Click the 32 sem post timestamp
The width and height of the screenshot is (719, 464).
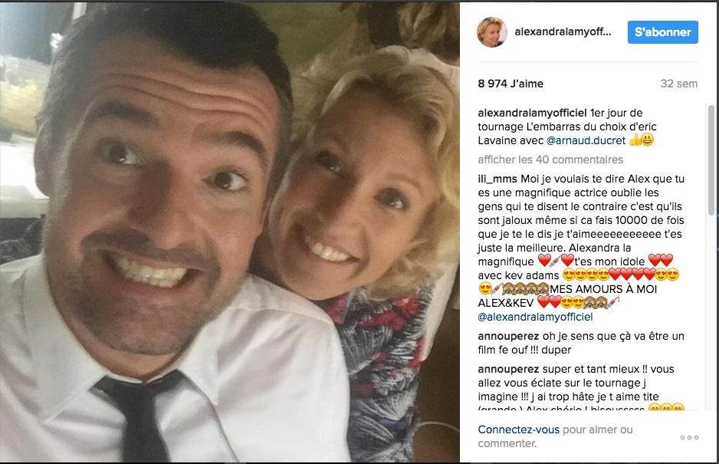coord(678,84)
